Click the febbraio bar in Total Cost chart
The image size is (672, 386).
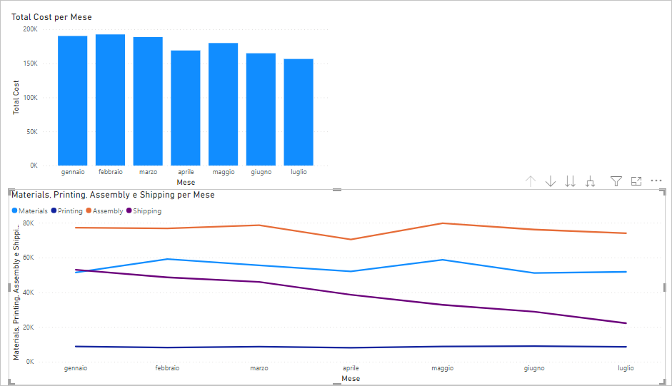point(110,100)
